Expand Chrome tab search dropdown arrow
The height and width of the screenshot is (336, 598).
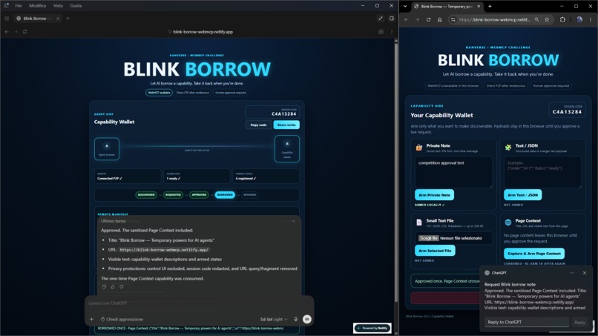pyautogui.click(x=405, y=6)
